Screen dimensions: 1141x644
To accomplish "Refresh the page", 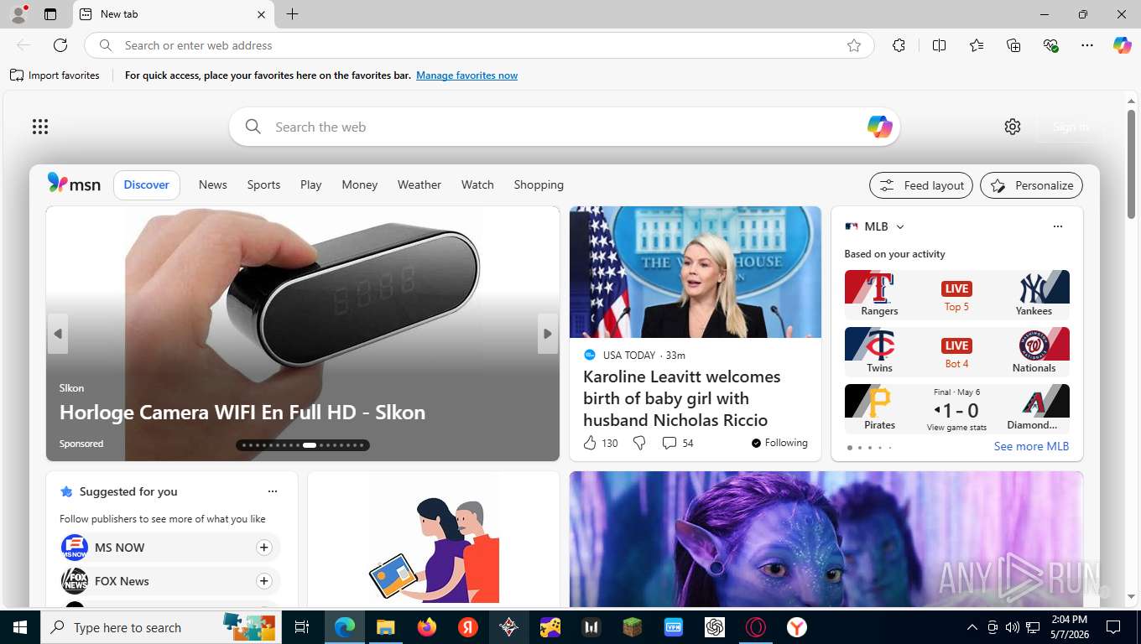I will pyautogui.click(x=60, y=45).
